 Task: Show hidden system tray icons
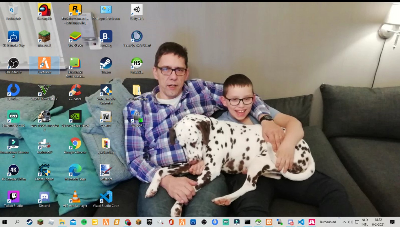[x=344, y=222]
